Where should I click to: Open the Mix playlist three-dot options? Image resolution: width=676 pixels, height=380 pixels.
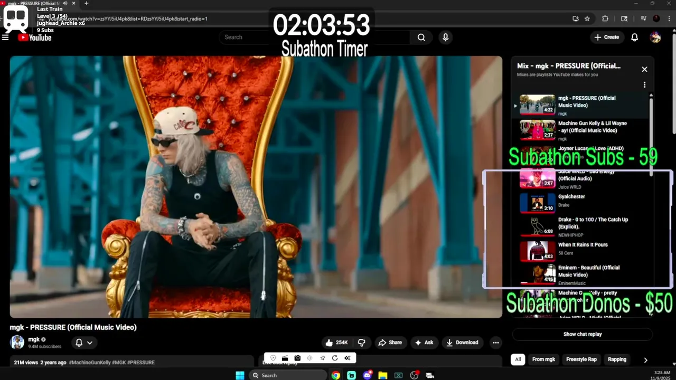644,84
